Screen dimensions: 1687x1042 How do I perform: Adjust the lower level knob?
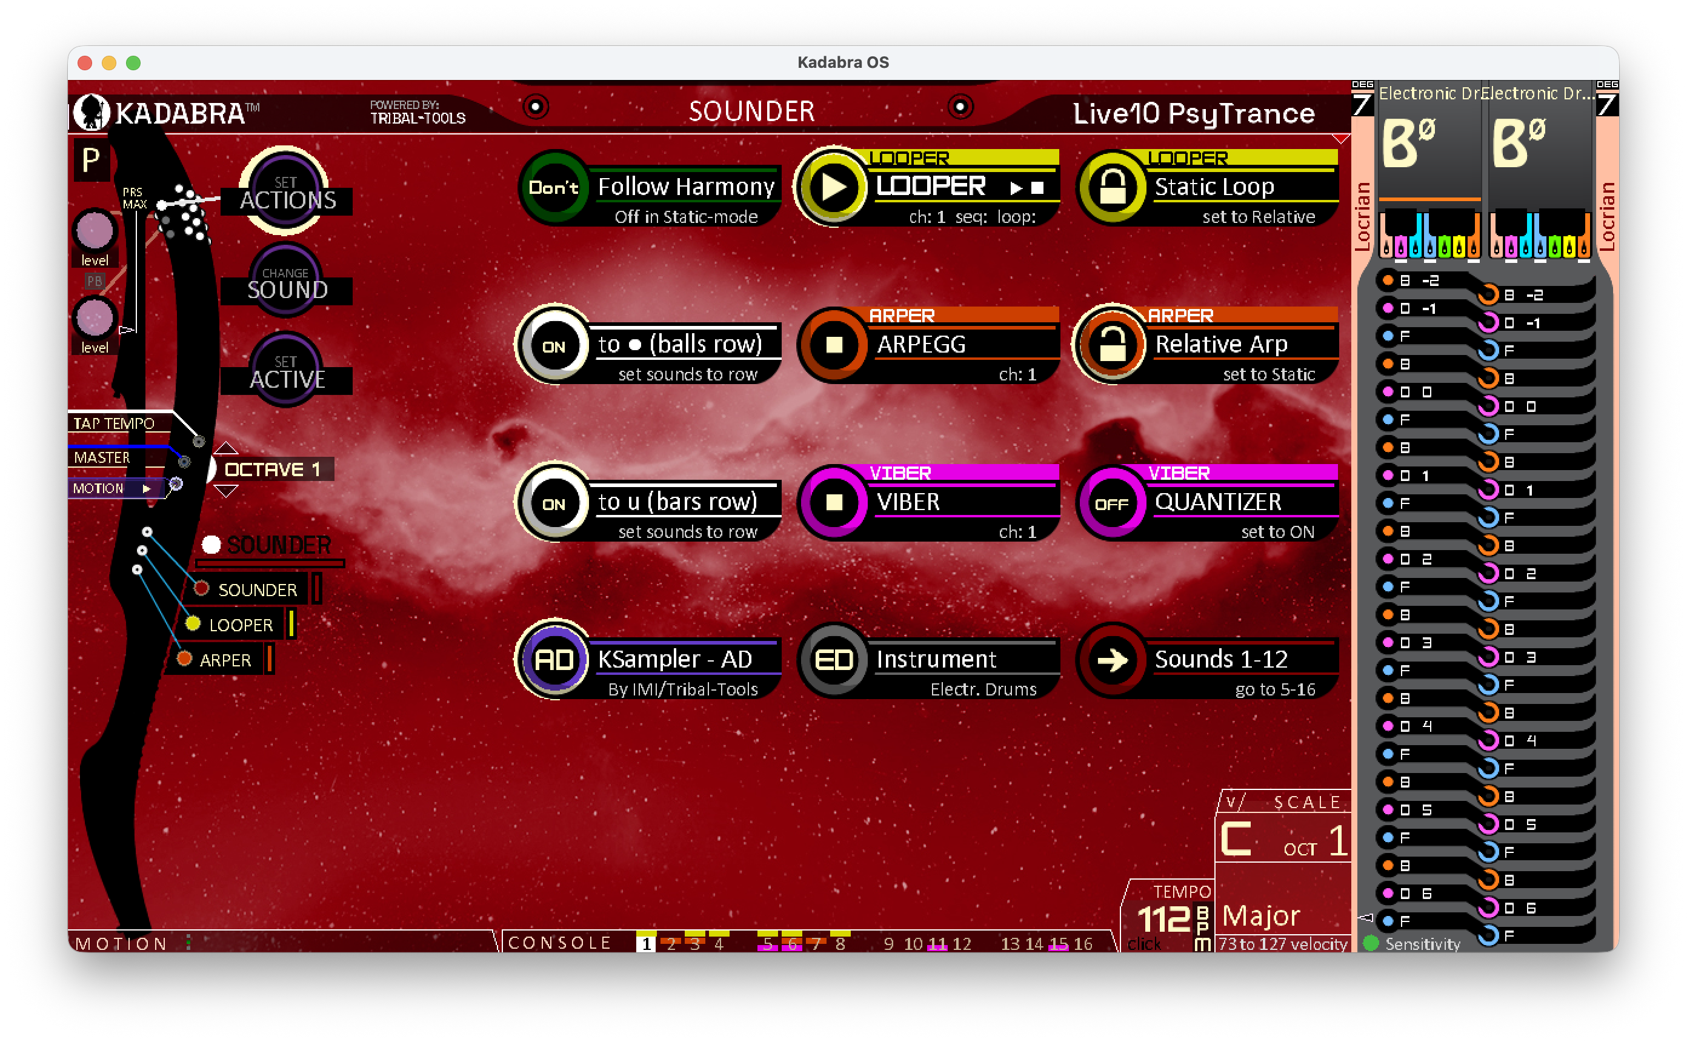(x=95, y=317)
